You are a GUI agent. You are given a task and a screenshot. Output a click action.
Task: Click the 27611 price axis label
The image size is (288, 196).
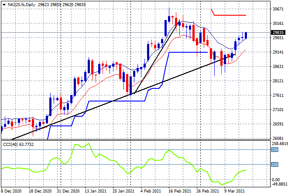[278, 95]
